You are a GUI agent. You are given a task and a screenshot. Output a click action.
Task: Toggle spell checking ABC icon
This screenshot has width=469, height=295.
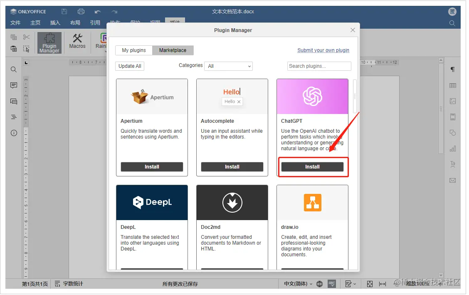coord(332,284)
